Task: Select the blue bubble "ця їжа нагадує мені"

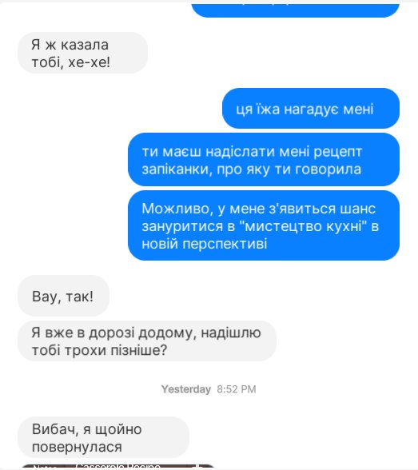Action: pyautogui.click(x=311, y=109)
